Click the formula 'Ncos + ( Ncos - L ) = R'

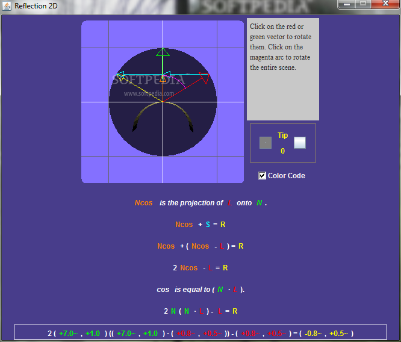[x=200, y=246]
